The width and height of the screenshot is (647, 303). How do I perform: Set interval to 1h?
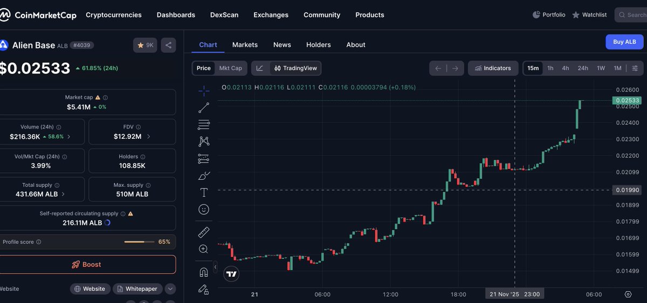pyautogui.click(x=550, y=68)
